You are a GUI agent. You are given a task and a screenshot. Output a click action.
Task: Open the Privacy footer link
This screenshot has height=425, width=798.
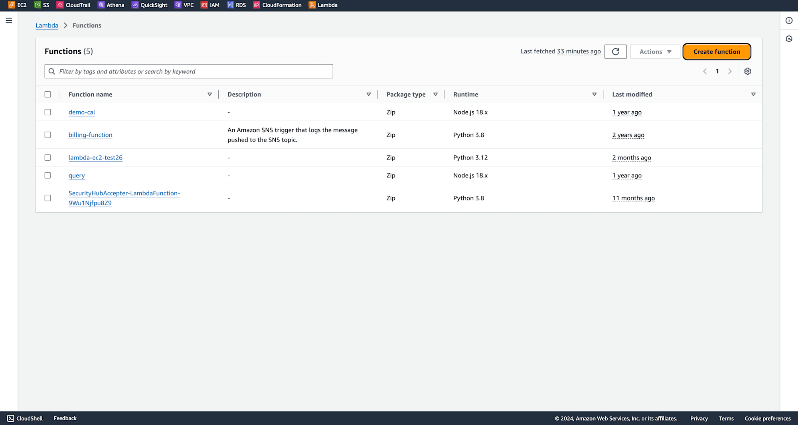tap(699, 418)
